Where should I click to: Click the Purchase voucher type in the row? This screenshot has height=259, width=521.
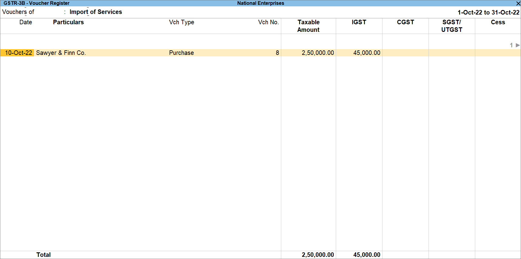pyautogui.click(x=181, y=53)
